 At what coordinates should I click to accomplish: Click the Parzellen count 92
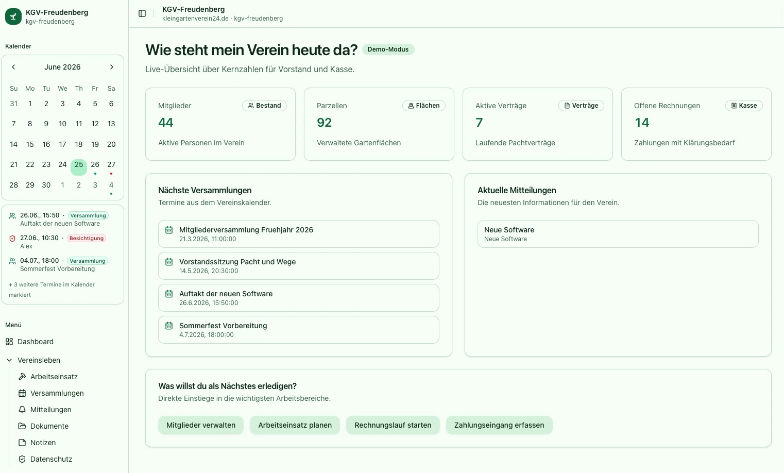(325, 123)
